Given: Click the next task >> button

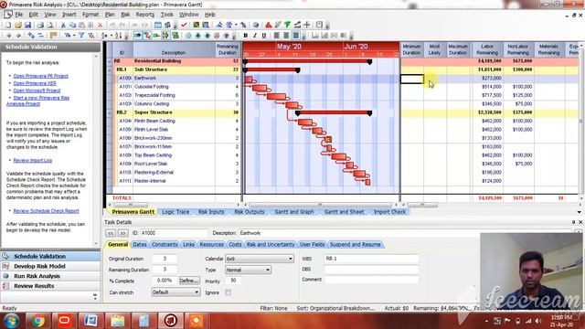Looking at the screenshot, I should tap(122, 233).
